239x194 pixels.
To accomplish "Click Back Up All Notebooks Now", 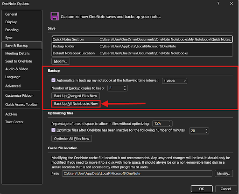I will pyautogui.click(x=76, y=104).
